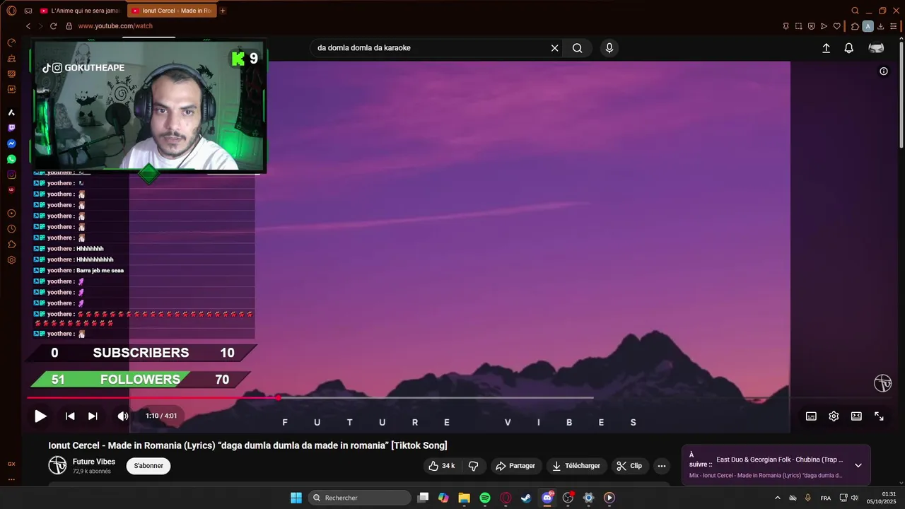
Task: Open YouTube notifications bell
Action: (848, 48)
